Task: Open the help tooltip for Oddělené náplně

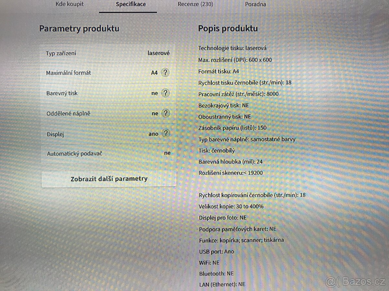Action: tap(165, 113)
